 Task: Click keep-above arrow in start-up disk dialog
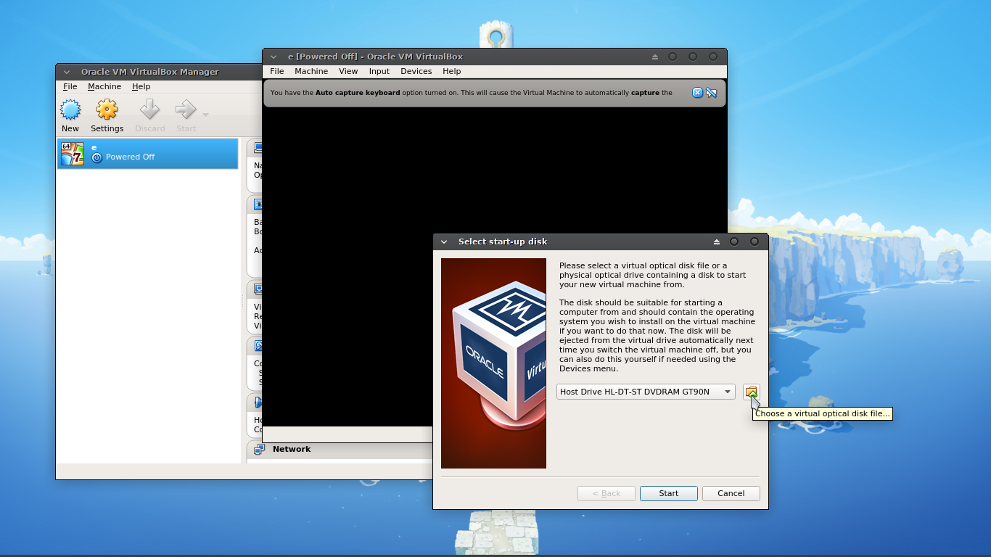(716, 242)
